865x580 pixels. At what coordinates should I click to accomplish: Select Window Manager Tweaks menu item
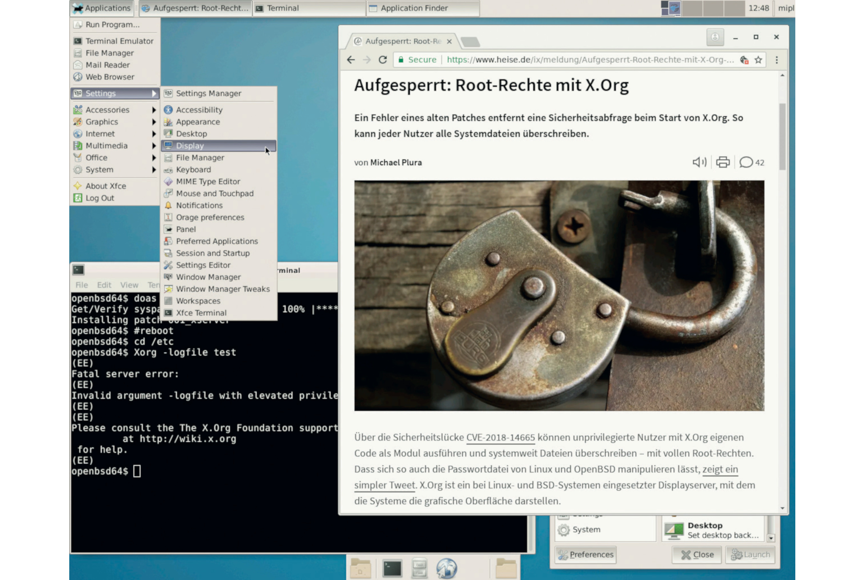tap(222, 289)
